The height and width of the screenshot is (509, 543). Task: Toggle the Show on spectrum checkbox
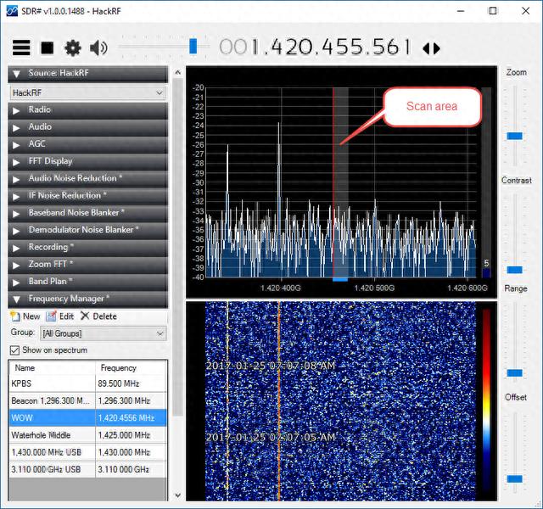point(14,350)
